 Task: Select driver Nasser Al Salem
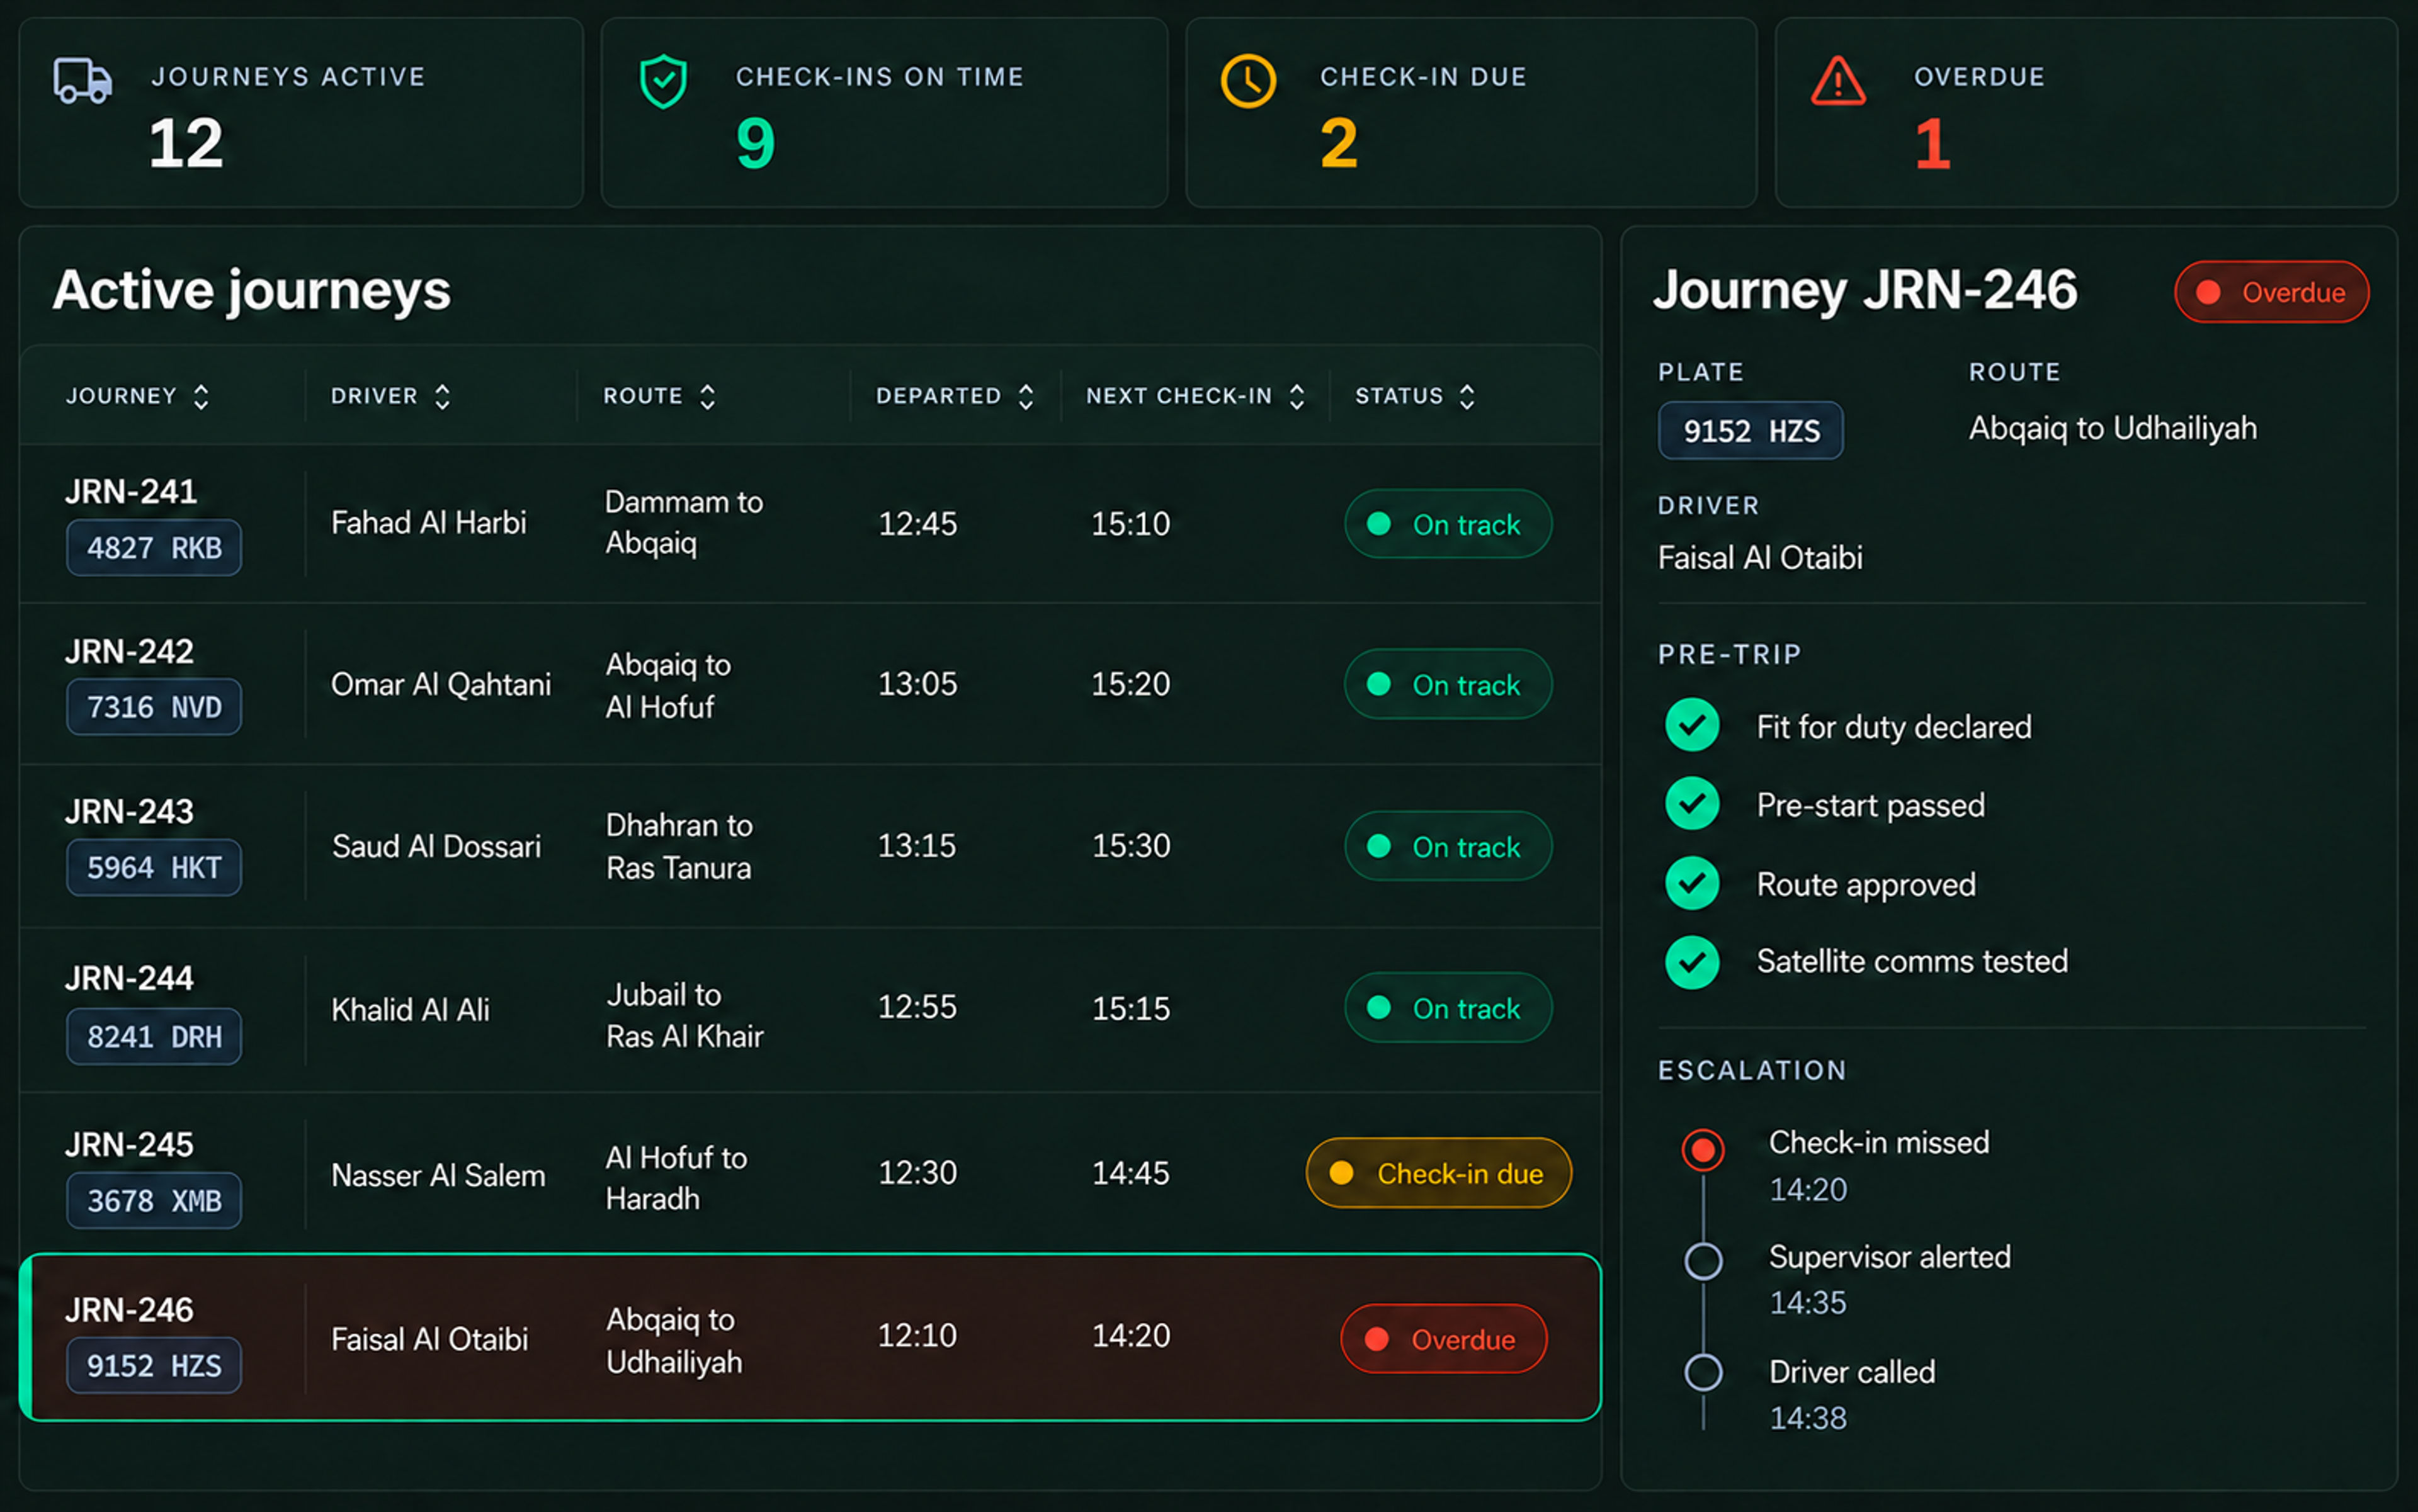coord(438,1175)
